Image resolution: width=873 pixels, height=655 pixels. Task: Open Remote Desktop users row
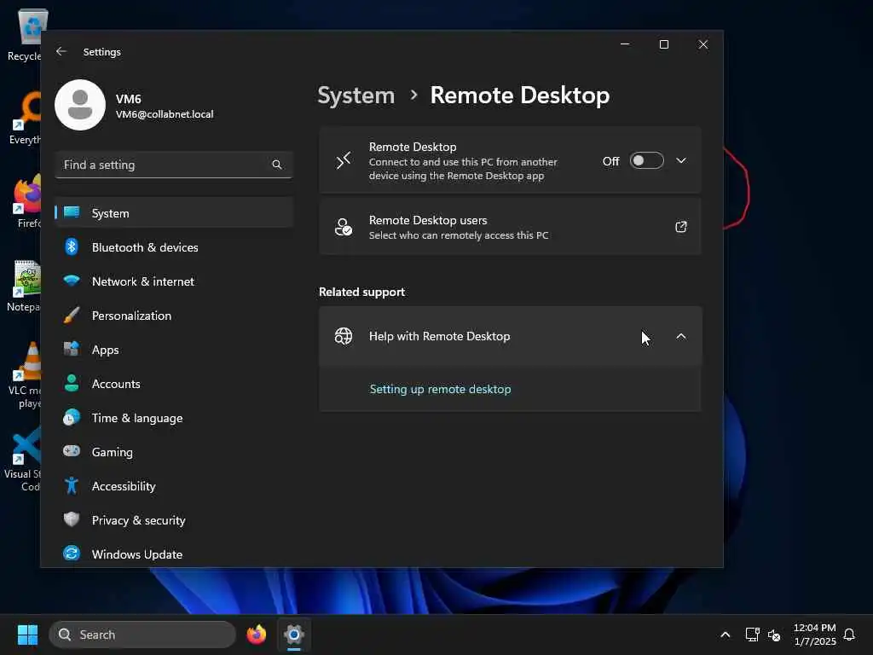coord(510,227)
